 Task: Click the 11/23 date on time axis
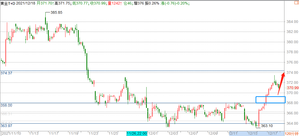pos(93,134)
